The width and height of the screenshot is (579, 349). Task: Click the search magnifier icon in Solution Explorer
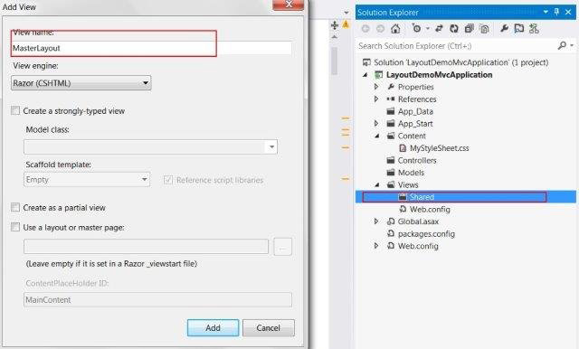[562, 45]
